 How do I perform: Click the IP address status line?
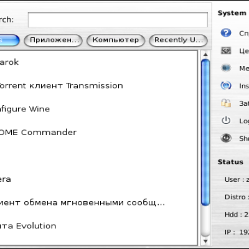pos(237,232)
